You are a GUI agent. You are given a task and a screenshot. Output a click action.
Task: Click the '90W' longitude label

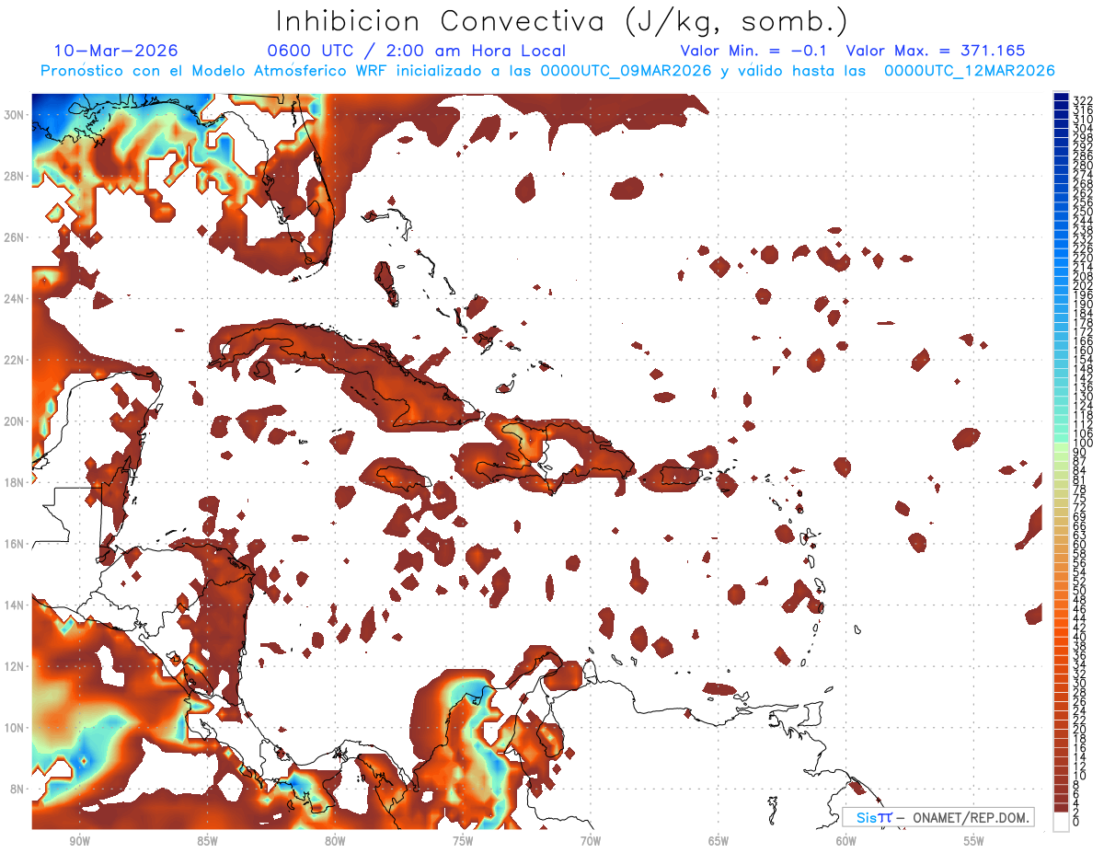(x=80, y=841)
